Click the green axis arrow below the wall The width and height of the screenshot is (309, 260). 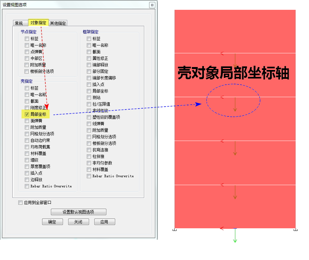tap(235, 240)
